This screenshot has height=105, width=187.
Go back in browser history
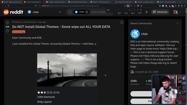(2, 6)
